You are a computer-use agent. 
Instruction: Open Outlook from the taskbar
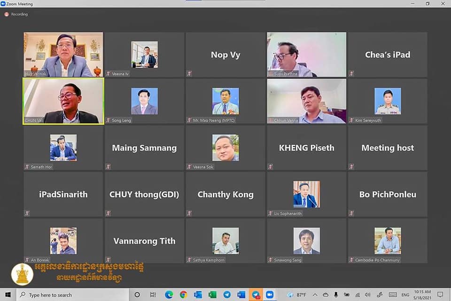coord(198,295)
